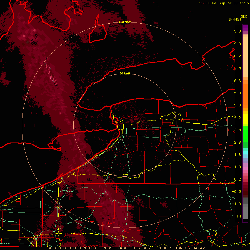Click the 3.4 scale value
This screenshot has width=250, height=250.
point(237,130)
